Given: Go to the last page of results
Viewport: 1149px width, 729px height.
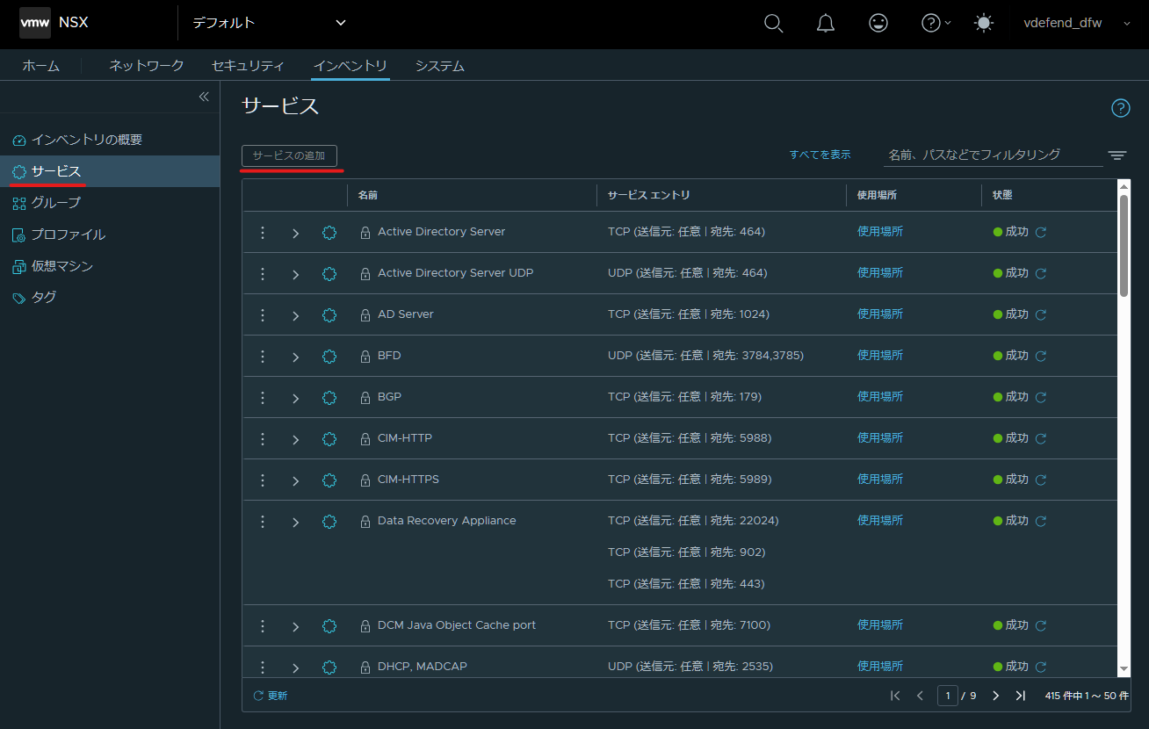Looking at the screenshot, I should click(1021, 696).
